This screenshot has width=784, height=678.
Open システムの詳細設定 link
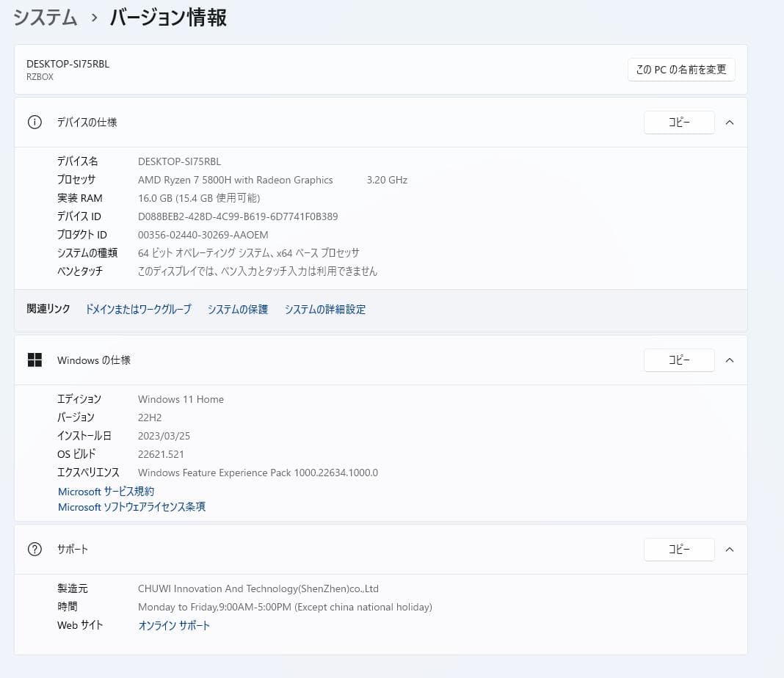click(x=325, y=310)
